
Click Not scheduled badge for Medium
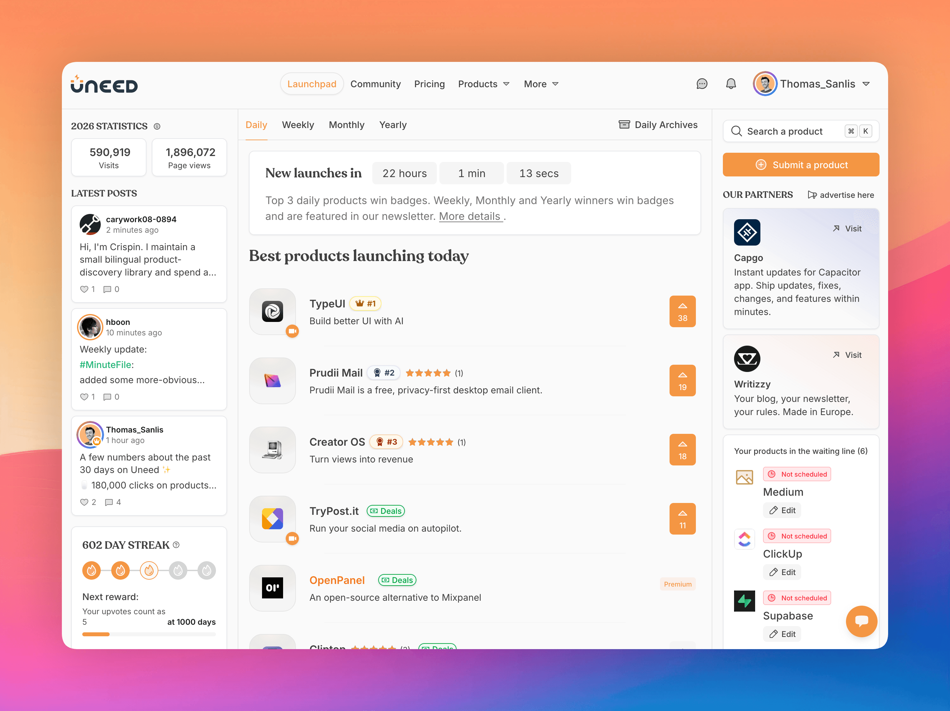click(797, 474)
